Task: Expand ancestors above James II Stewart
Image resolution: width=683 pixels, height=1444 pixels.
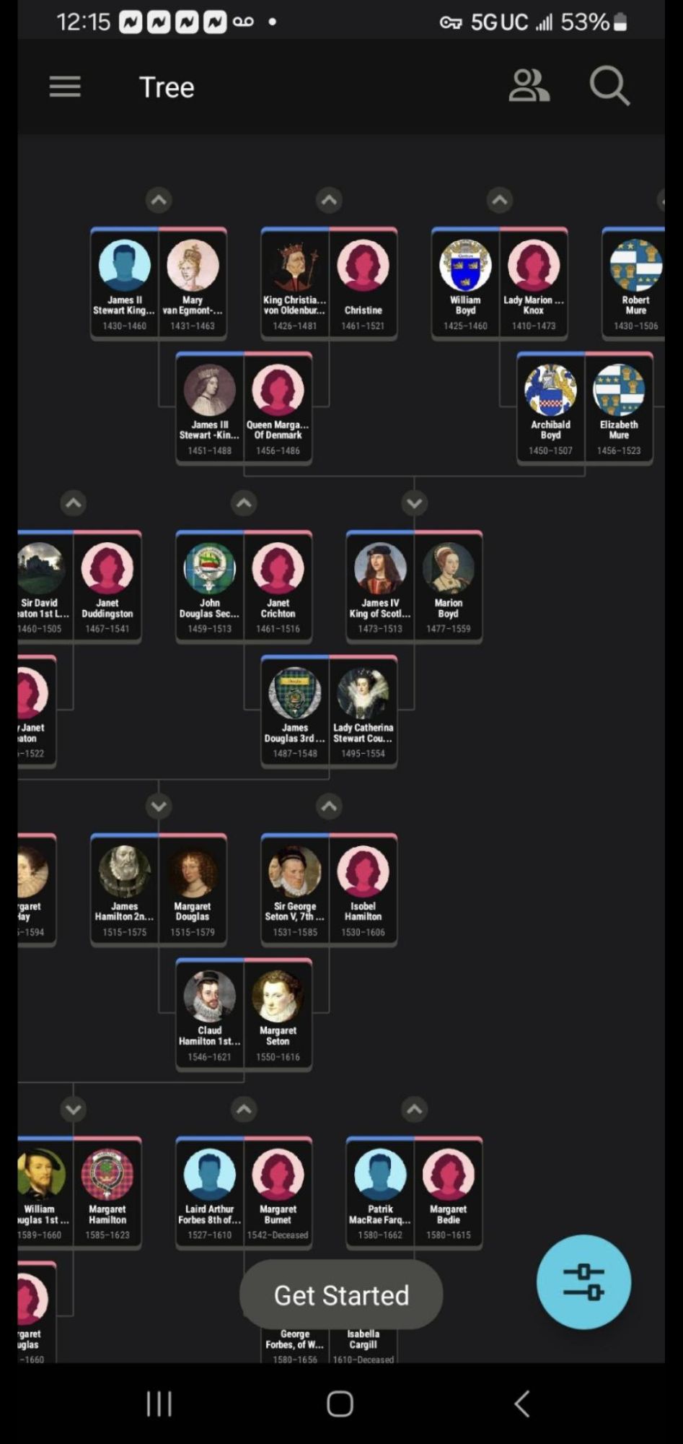Action: point(159,200)
